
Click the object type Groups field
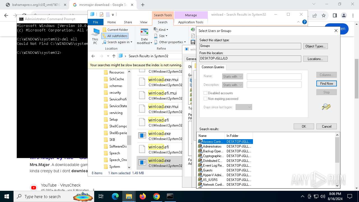250,46
